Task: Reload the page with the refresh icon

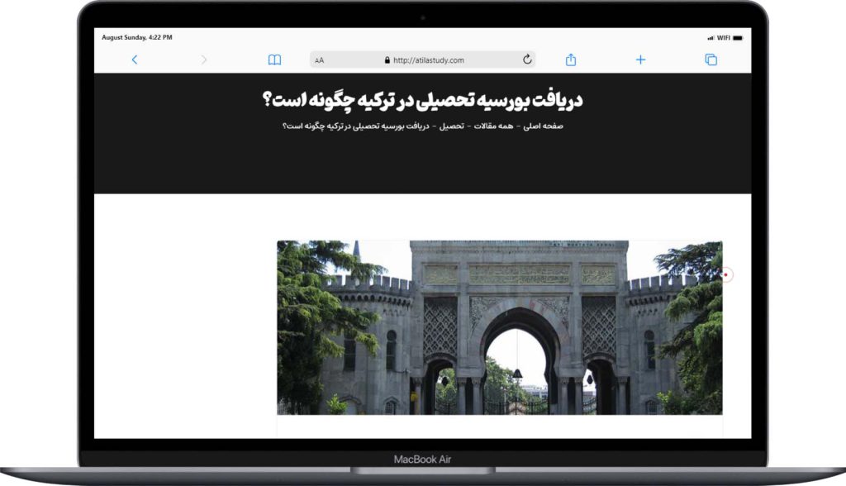Action: point(527,60)
